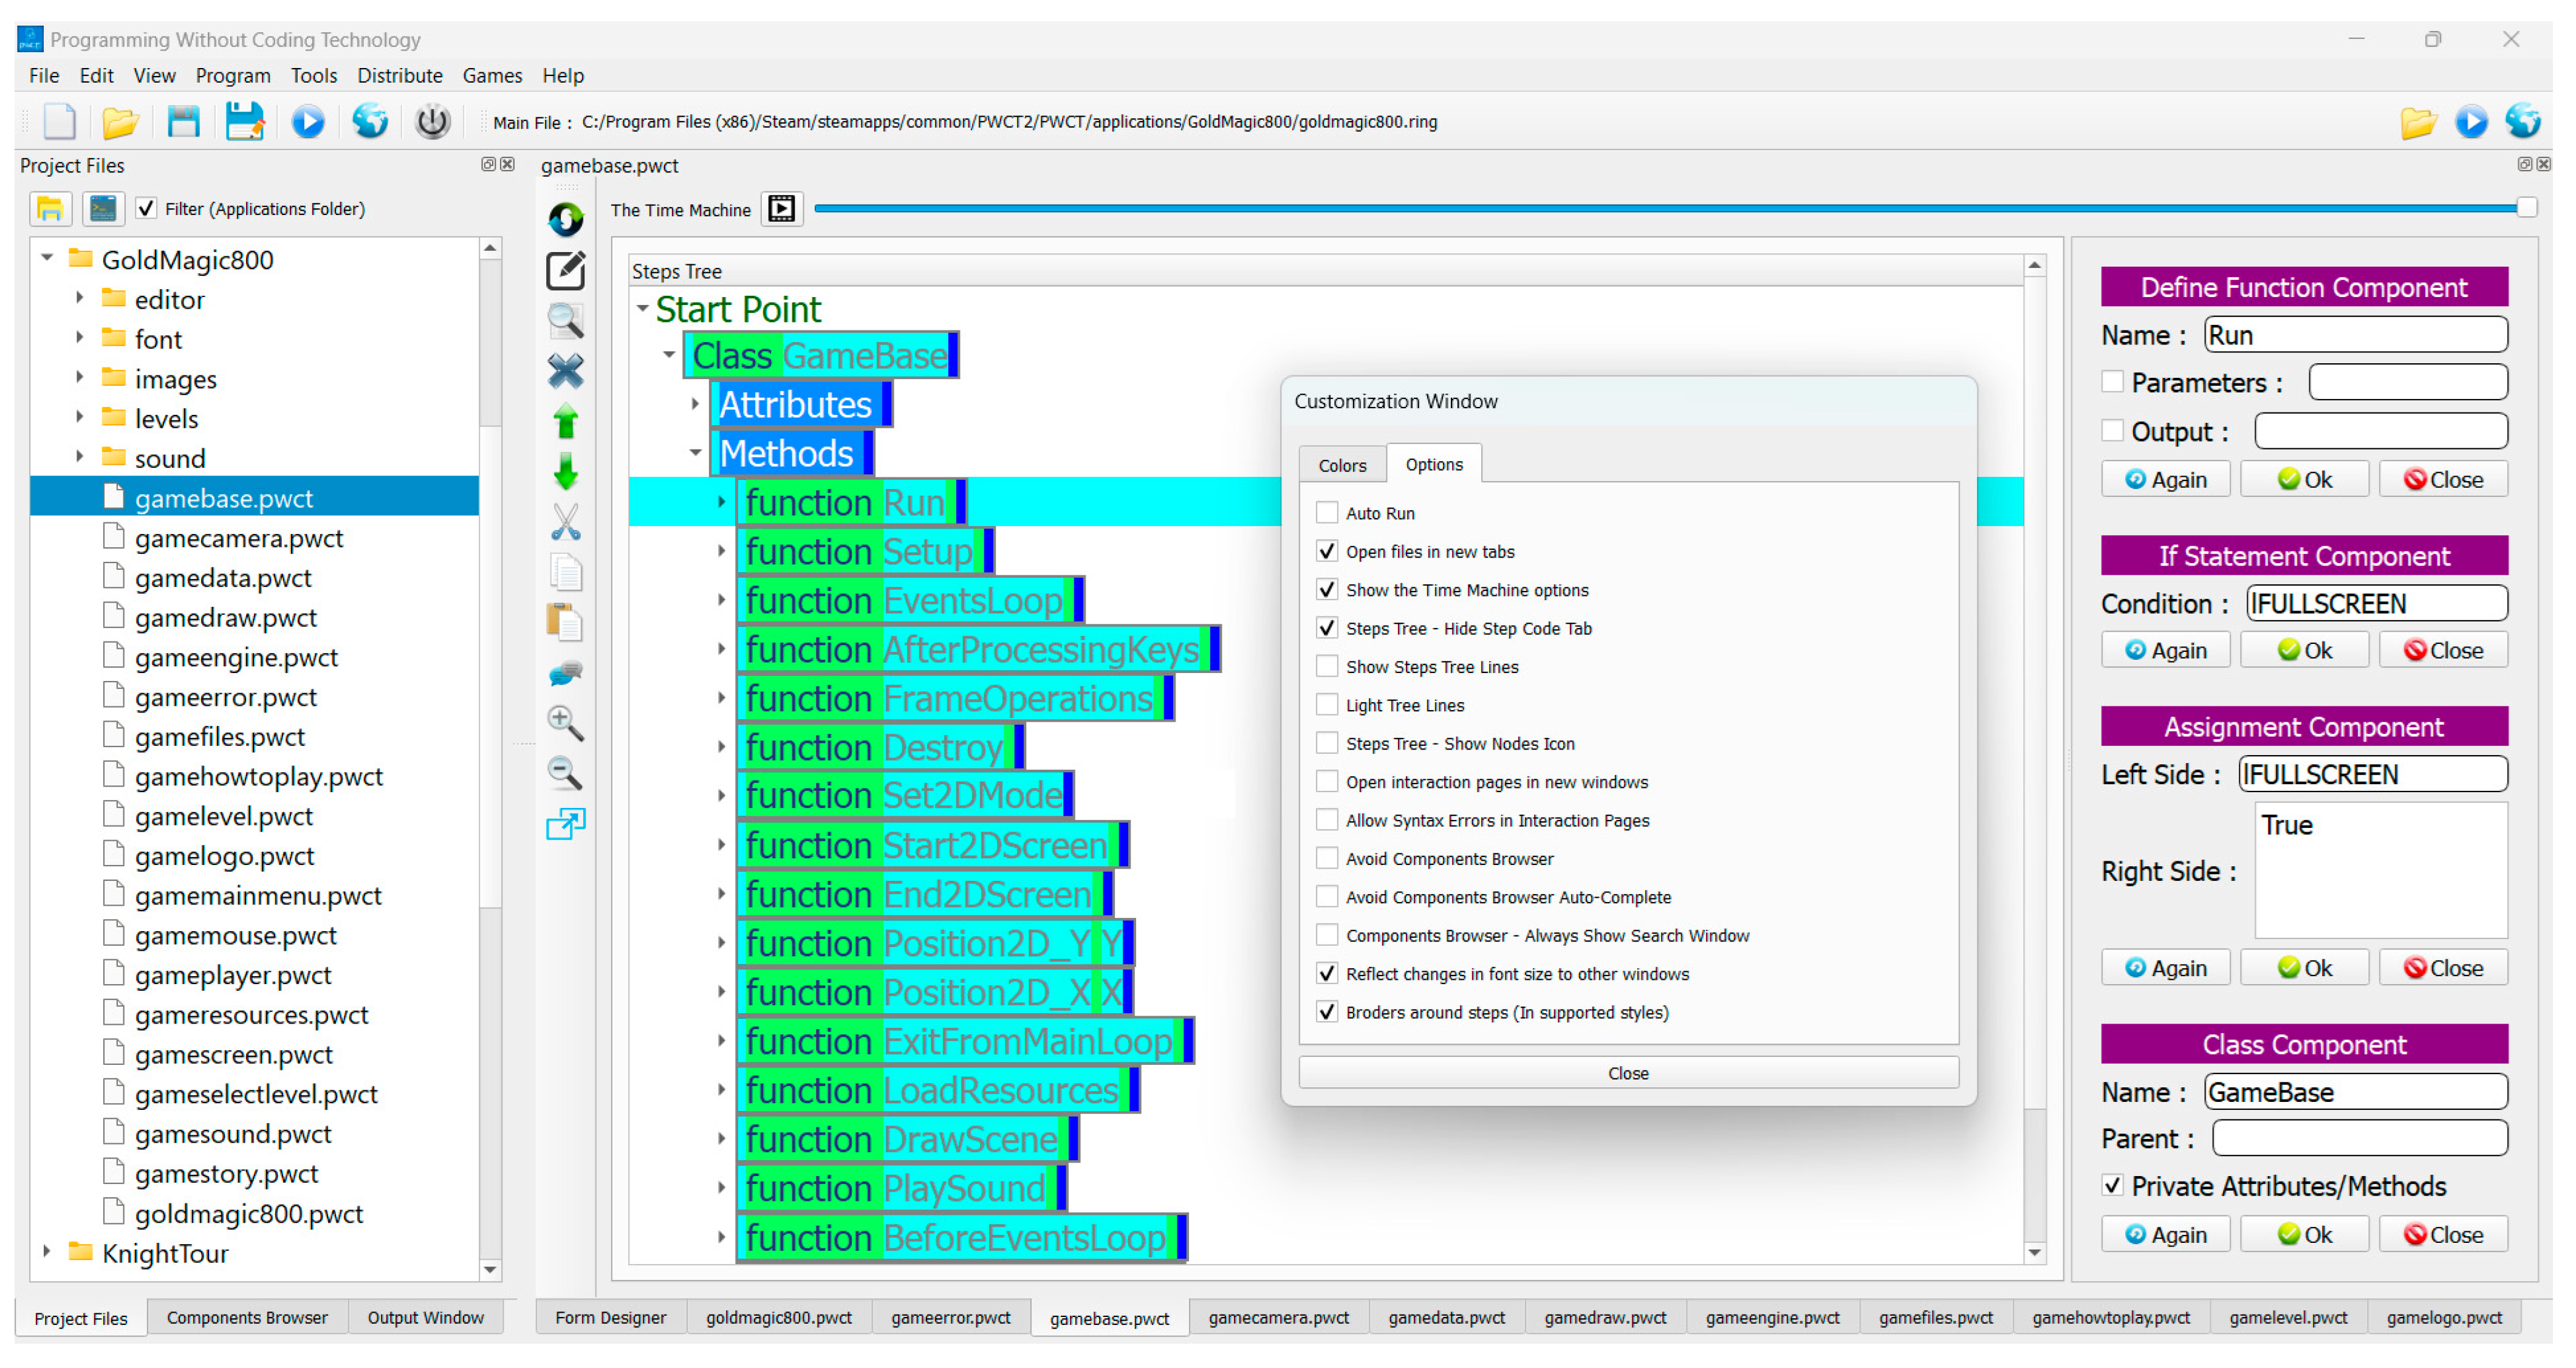The width and height of the screenshot is (2576, 1368).
Task: Toggle Show Steps Tree Lines option
Action: (x=1327, y=667)
